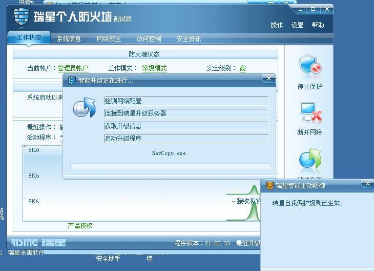
Task: Click the 停止保护 label
Action: tap(309, 87)
